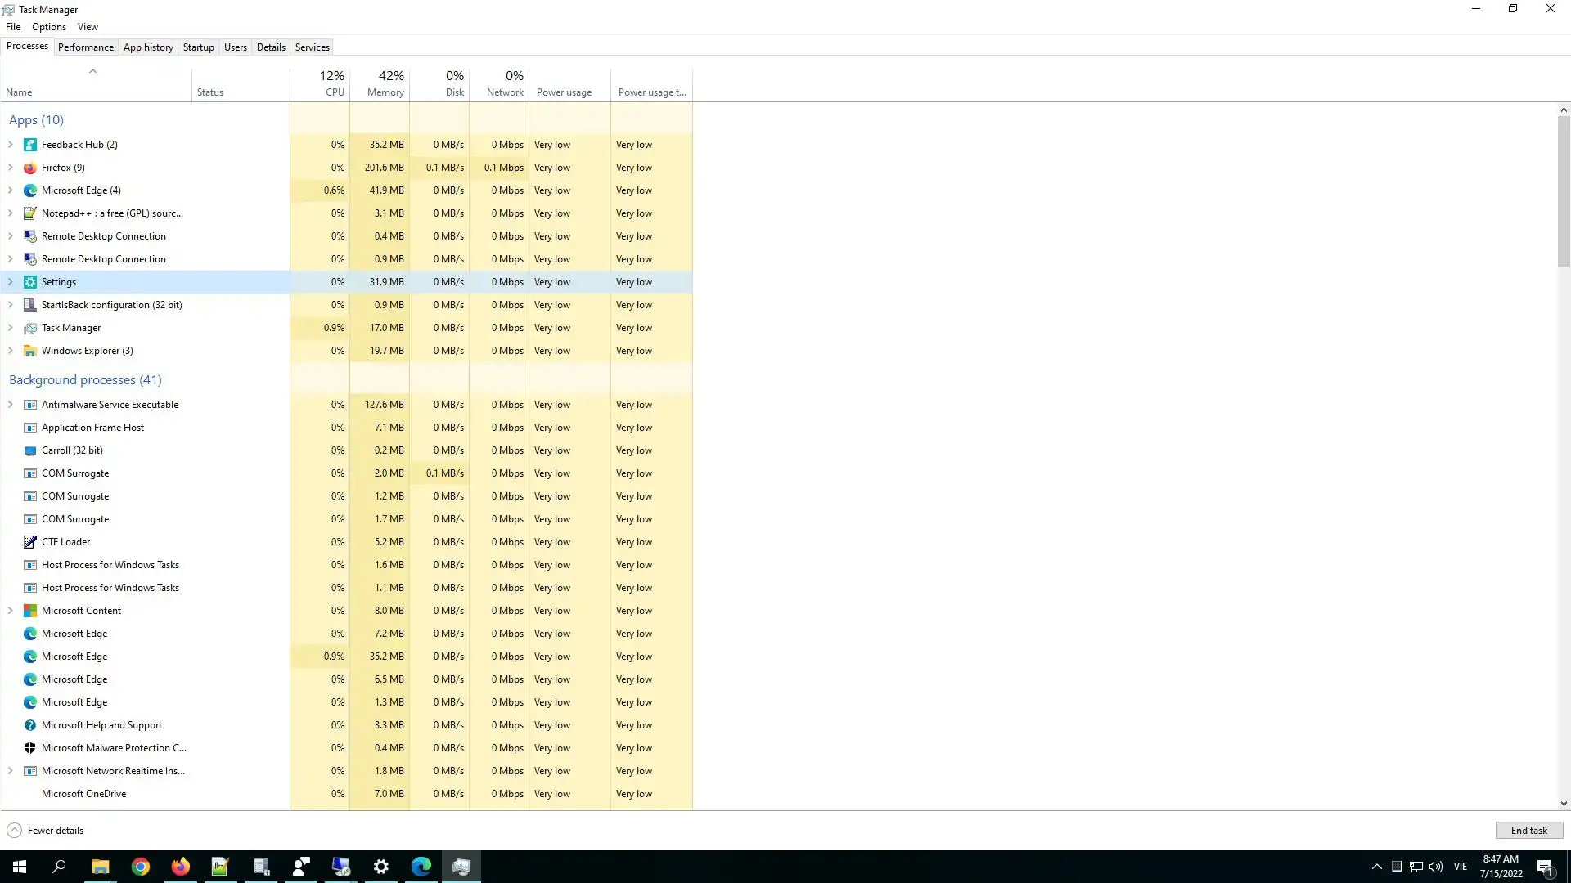The width and height of the screenshot is (1571, 883).
Task: Click the Microsoft Malware Protection shield icon
Action: (x=30, y=748)
